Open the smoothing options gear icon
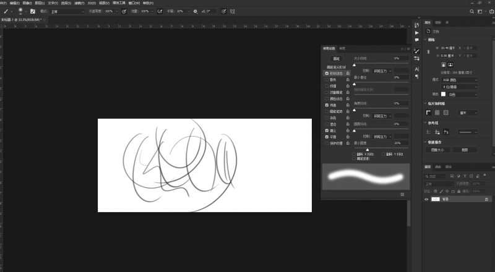This screenshot has height=272, width=495. tap(196, 11)
